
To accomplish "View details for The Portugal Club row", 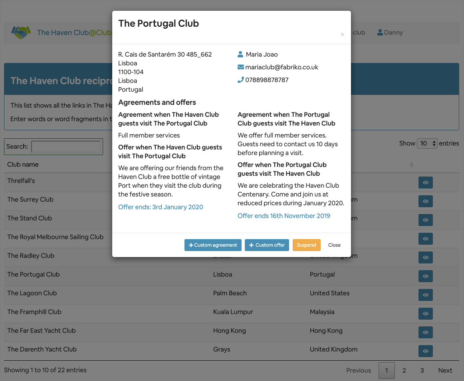I will (x=425, y=276).
